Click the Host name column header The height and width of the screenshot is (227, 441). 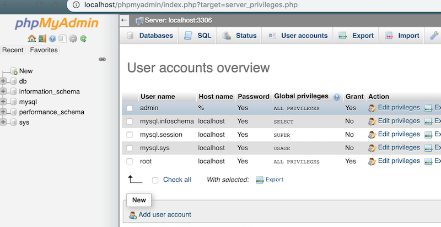tap(216, 97)
